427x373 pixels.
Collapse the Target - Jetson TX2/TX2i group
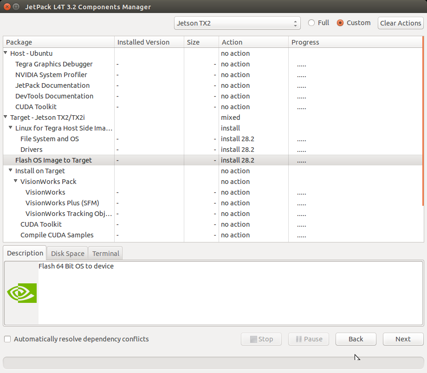point(6,118)
